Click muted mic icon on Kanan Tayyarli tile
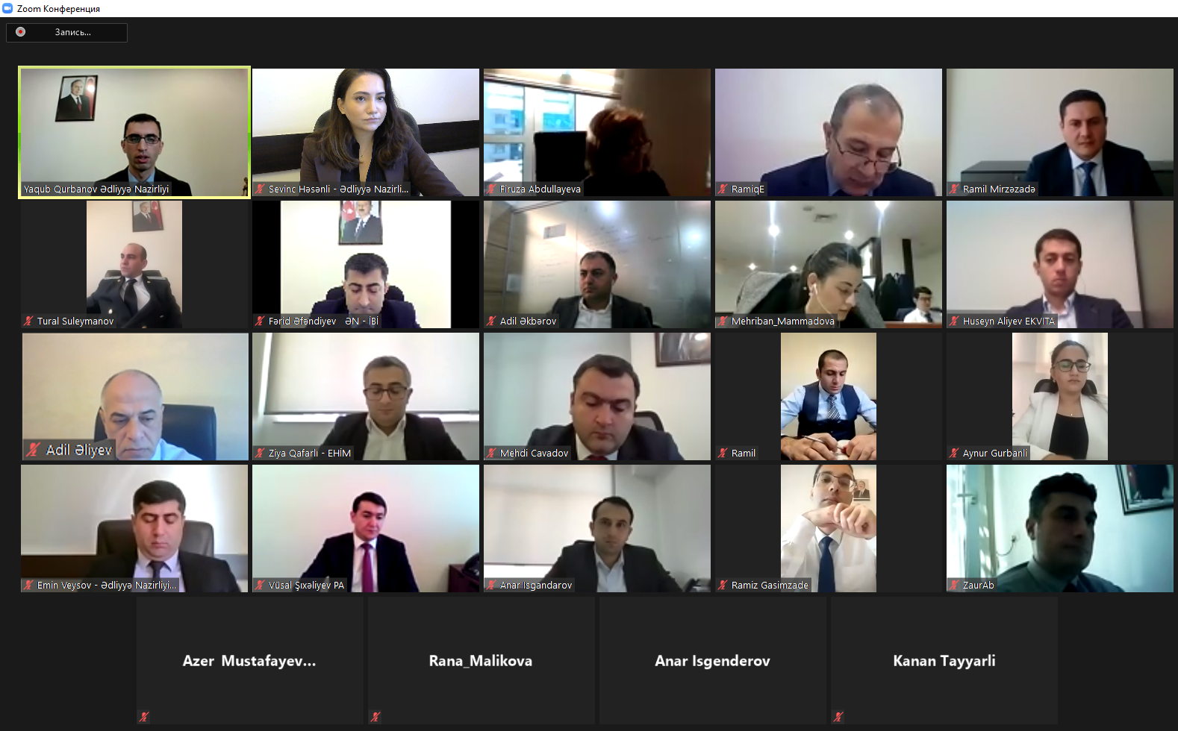This screenshot has width=1178, height=731. point(838,717)
